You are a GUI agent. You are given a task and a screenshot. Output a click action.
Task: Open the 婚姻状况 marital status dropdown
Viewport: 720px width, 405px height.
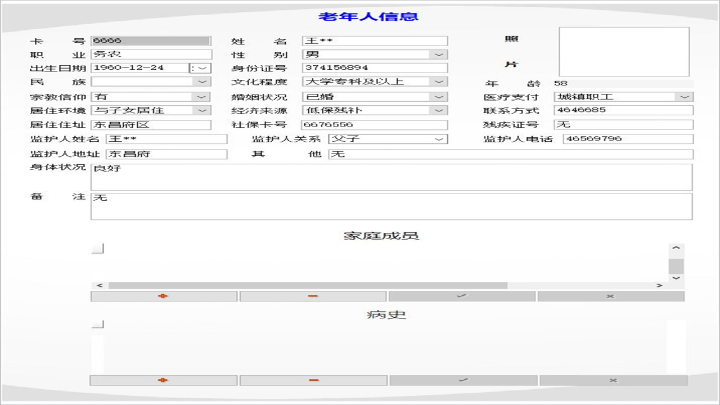pos(439,96)
